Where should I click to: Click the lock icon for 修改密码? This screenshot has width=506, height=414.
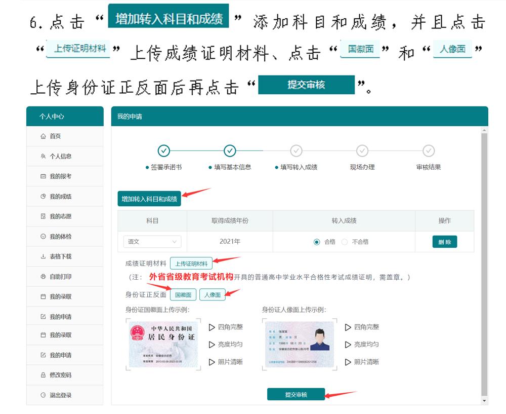click(x=43, y=375)
